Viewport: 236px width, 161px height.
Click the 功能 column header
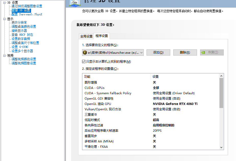pos(116,77)
